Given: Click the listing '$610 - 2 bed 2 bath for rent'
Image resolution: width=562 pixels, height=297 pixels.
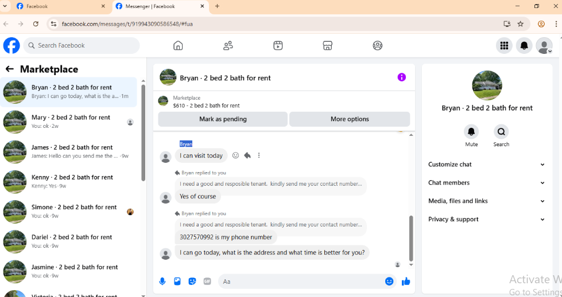Looking at the screenshot, I should [x=207, y=105].
